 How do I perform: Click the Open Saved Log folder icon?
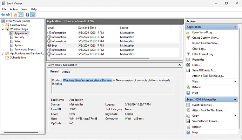188,32
